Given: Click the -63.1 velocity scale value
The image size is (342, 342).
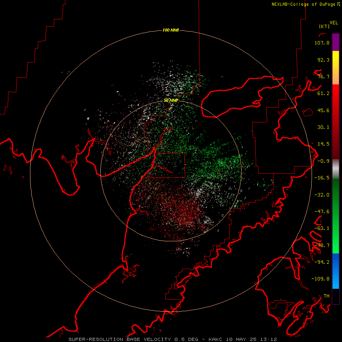Looking at the screenshot, I should point(322,228).
